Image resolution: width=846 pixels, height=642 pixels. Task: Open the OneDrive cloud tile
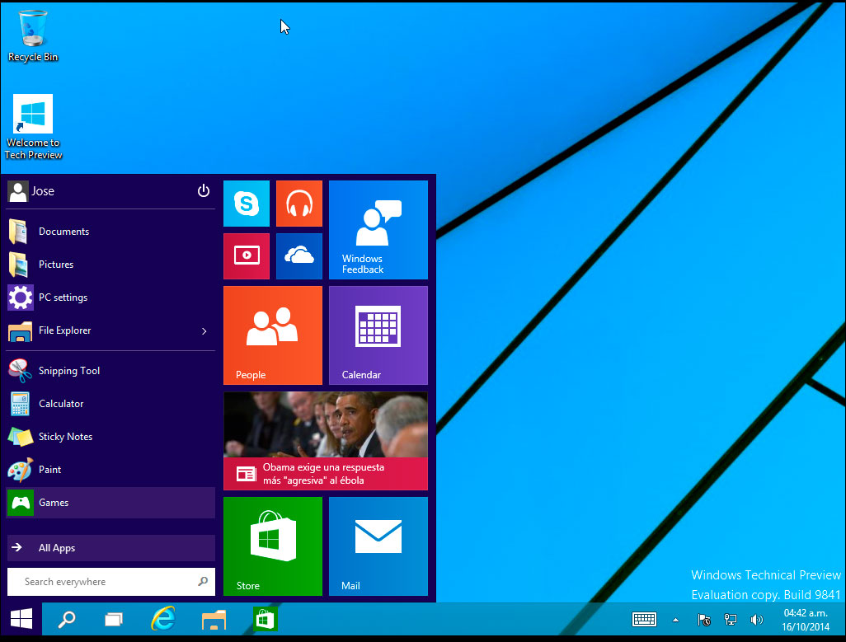click(x=298, y=255)
